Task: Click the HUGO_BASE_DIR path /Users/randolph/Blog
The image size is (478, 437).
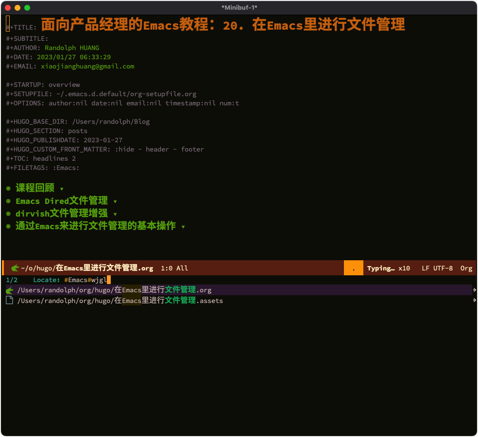Action: 111,121
